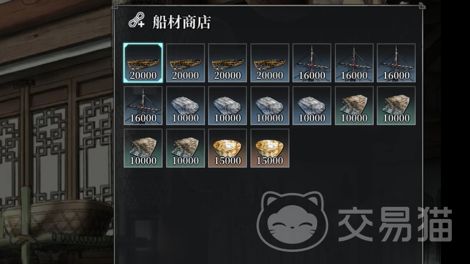The height and width of the screenshot is (264, 470).
Task: Select the highlighted first ship hull item
Action: (143, 63)
